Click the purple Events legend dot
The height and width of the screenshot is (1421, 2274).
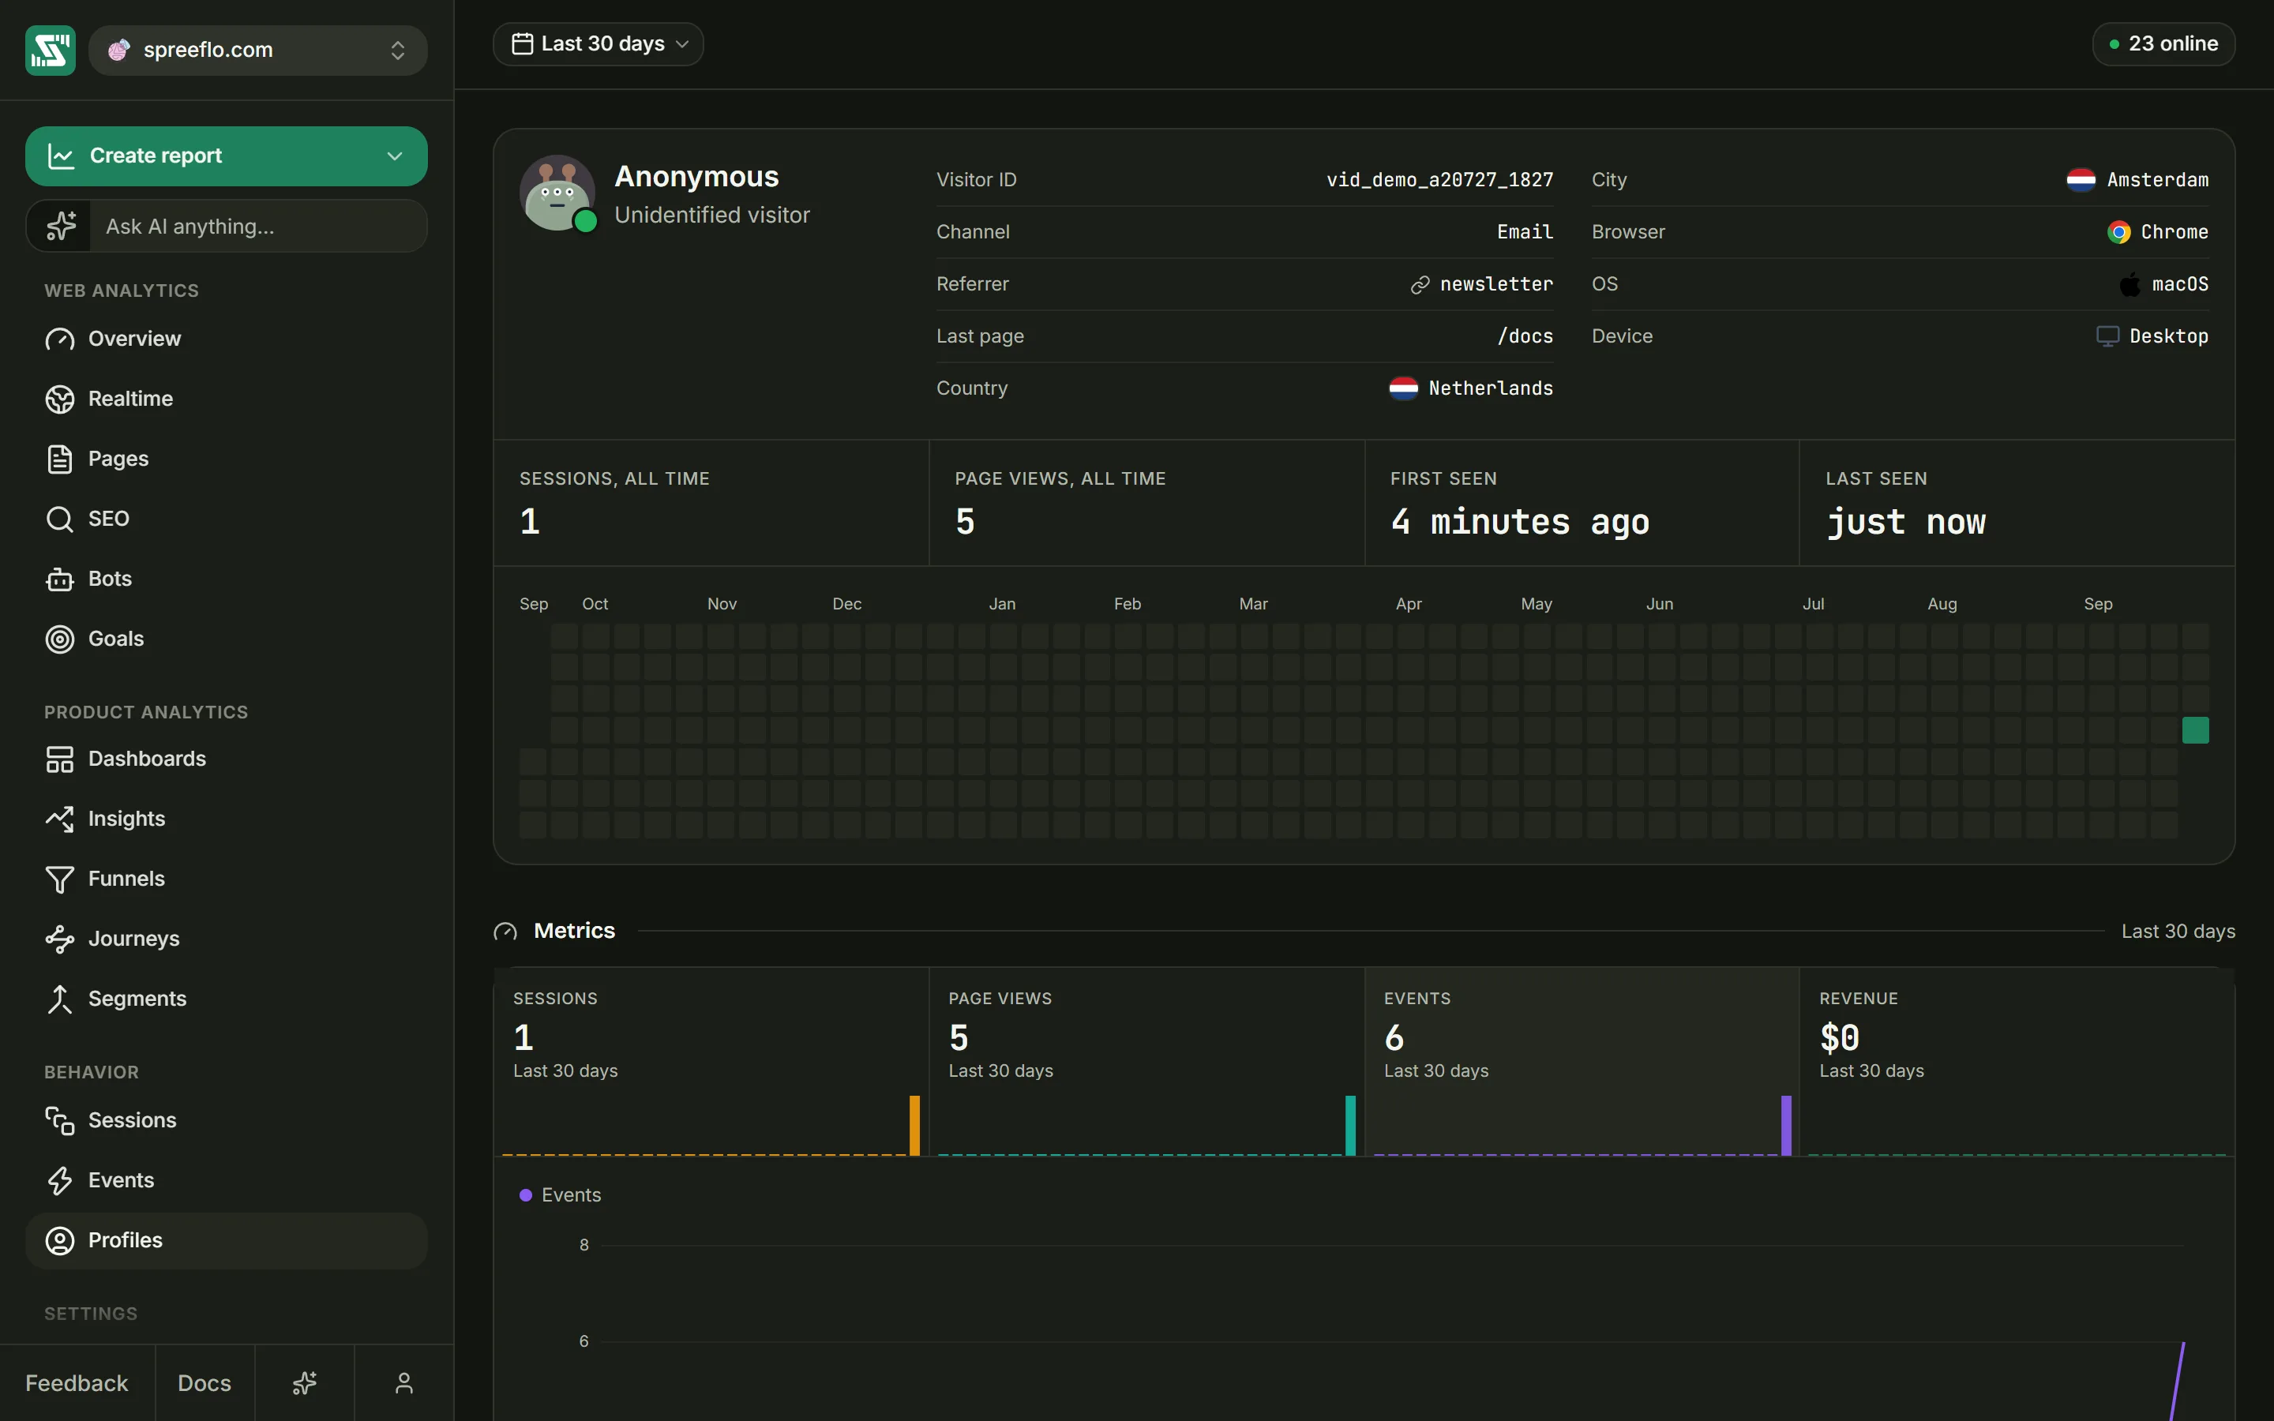(x=526, y=1194)
